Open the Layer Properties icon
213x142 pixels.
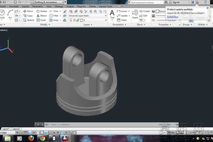(71, 11)
